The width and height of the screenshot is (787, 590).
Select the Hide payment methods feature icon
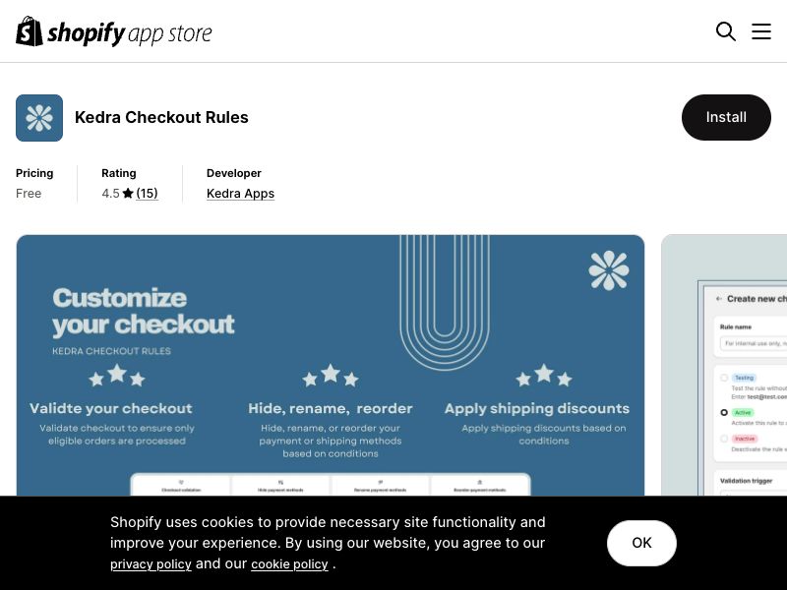[282, 482]
